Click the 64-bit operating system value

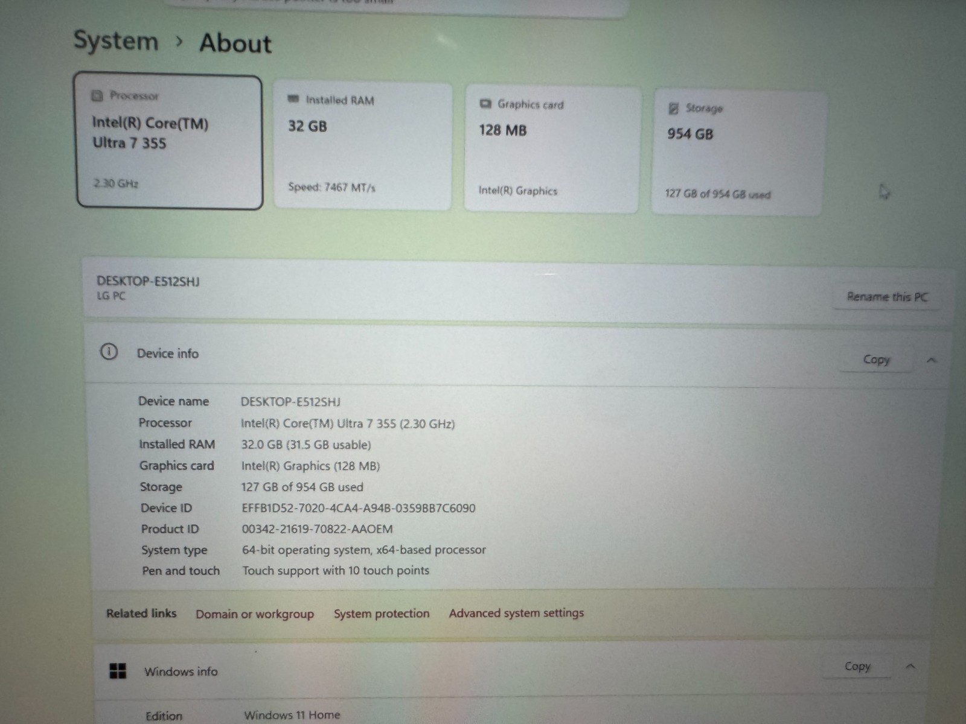click(364, 550)
